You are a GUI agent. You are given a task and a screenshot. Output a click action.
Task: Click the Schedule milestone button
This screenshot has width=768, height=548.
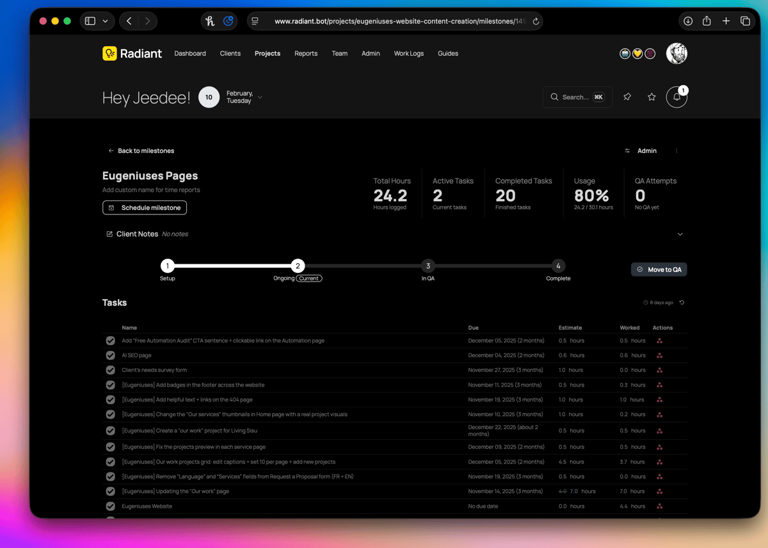pyautogui.click(x=145, y=207)
